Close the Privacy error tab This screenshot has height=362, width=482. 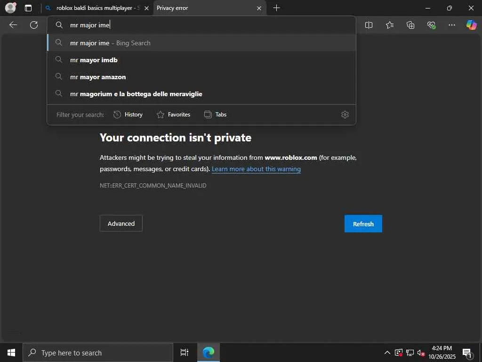tap(259, 8)
